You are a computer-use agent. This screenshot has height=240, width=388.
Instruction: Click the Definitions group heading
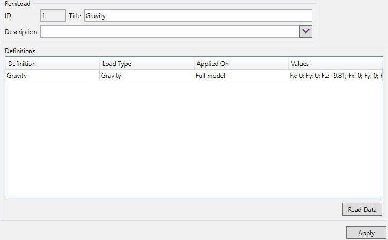20,51
